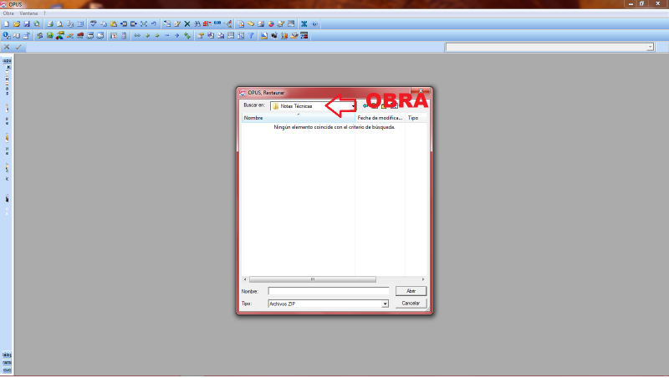The width and height of the screenshot is (669, 378).
Task: Click the Cancelar button
Action: click(411, 303)
